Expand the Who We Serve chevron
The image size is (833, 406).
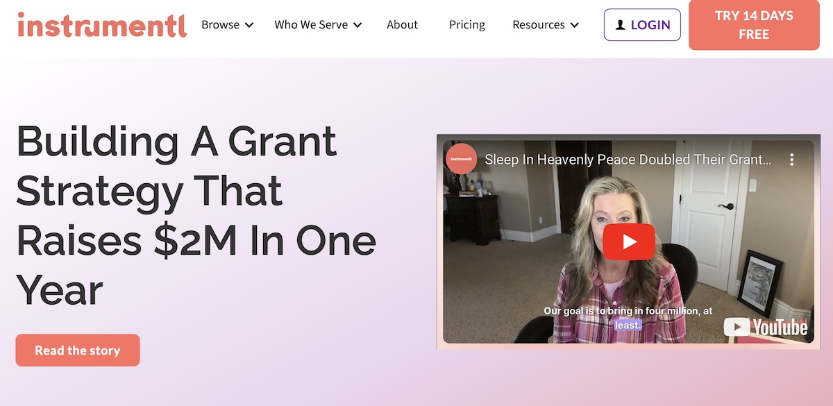(357, 26)
